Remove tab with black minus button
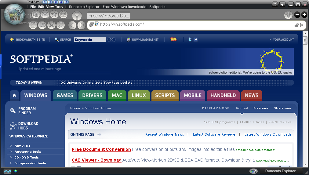 pos(297,15)
